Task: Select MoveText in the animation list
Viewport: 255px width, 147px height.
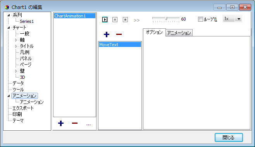Action: (120, 45)
